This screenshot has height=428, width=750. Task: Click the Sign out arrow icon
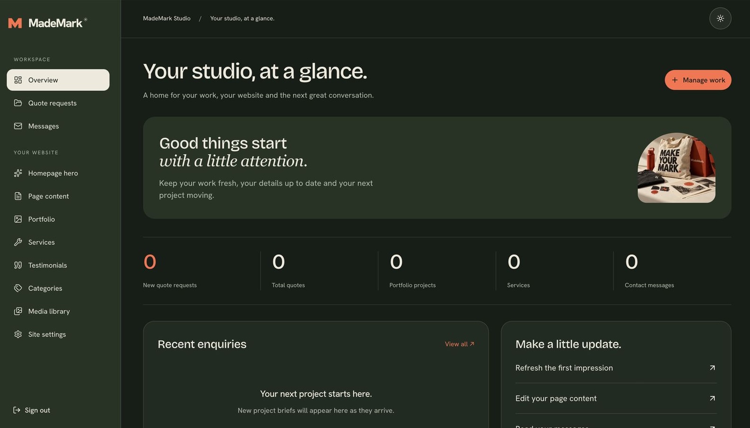[17, 410]
